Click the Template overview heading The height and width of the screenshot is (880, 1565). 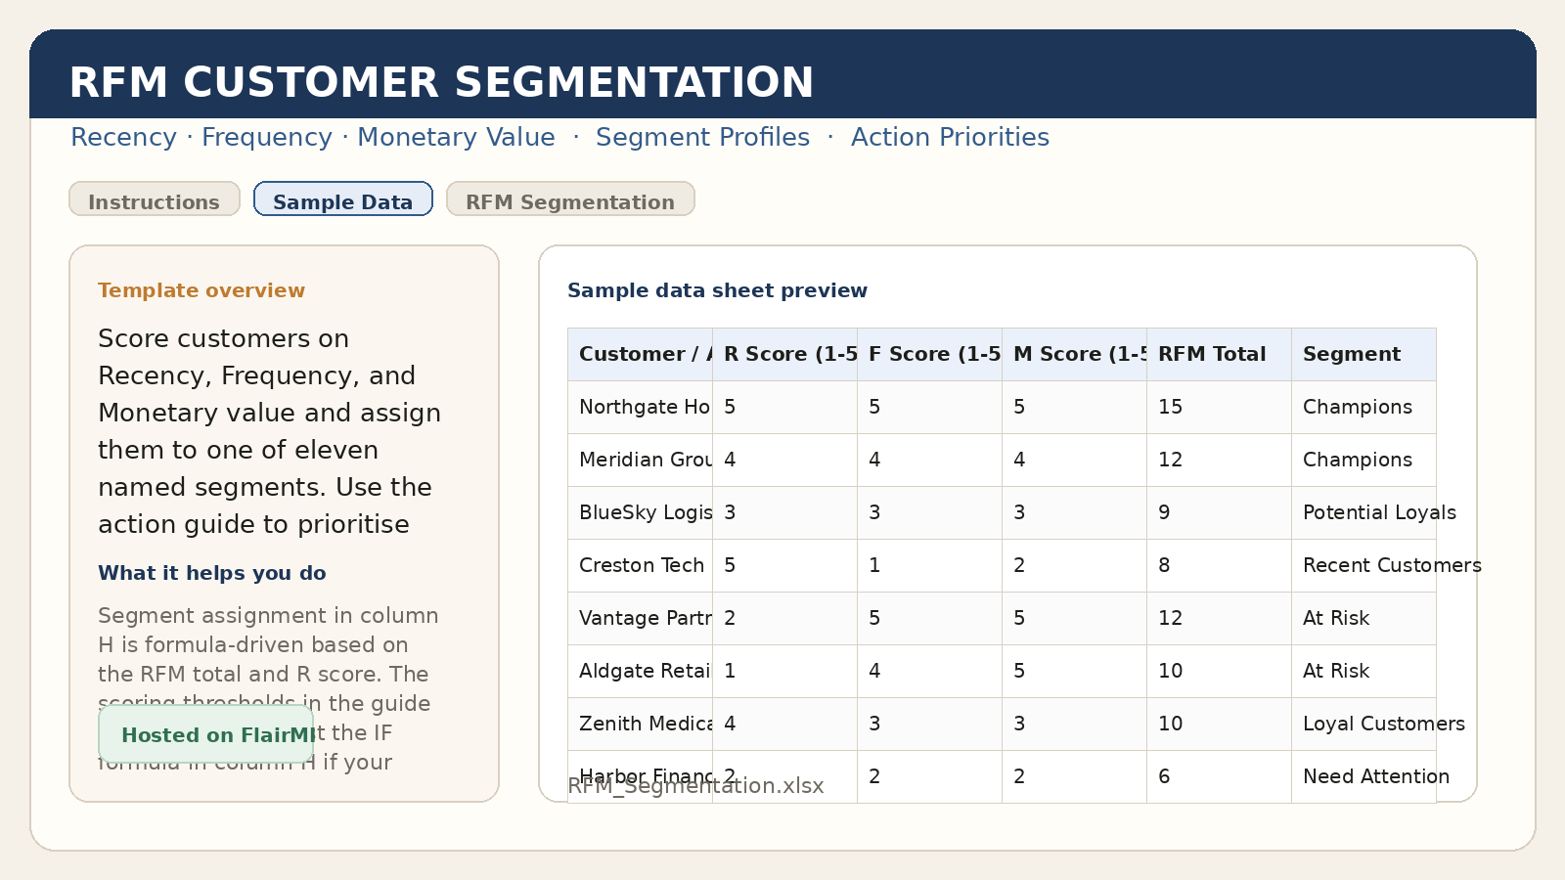click(x=201, y=290)
